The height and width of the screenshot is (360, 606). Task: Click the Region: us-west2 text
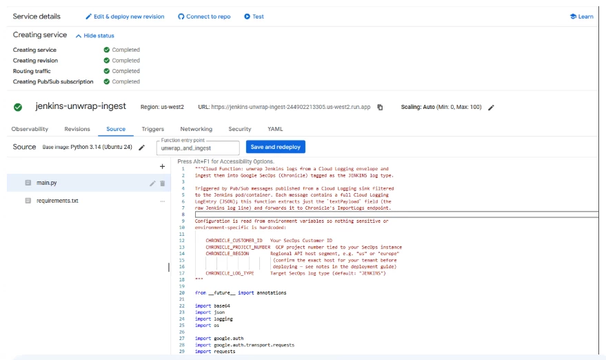(x=162, y=107)
